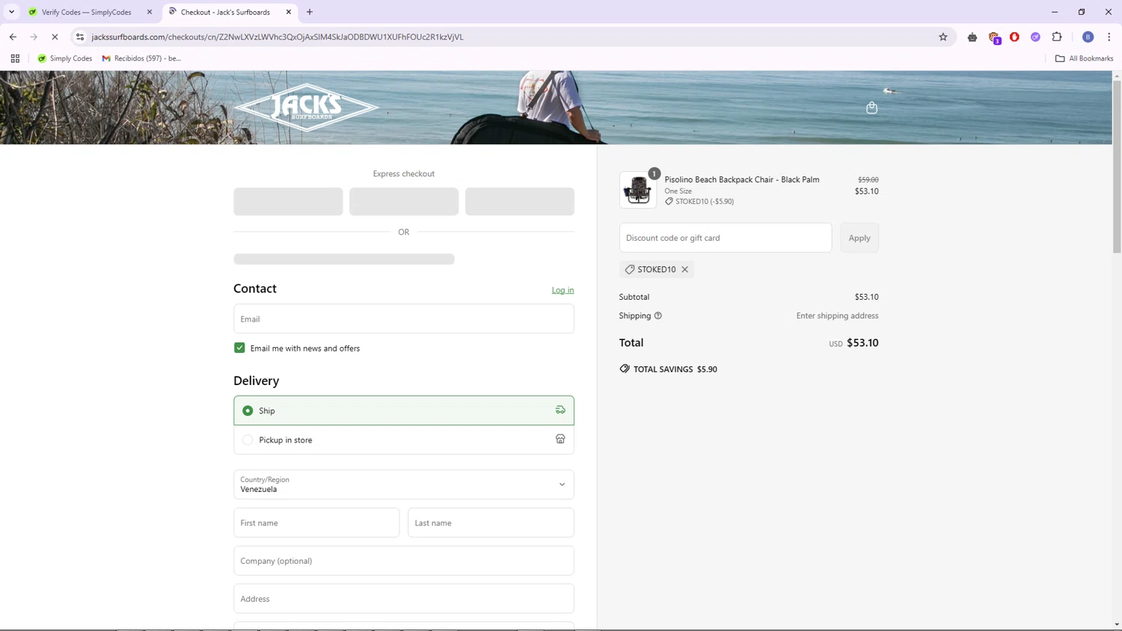Click the purple round extension icon
The height and width of the screenshot is (631, 1122).
click(x=1035, y=37)
